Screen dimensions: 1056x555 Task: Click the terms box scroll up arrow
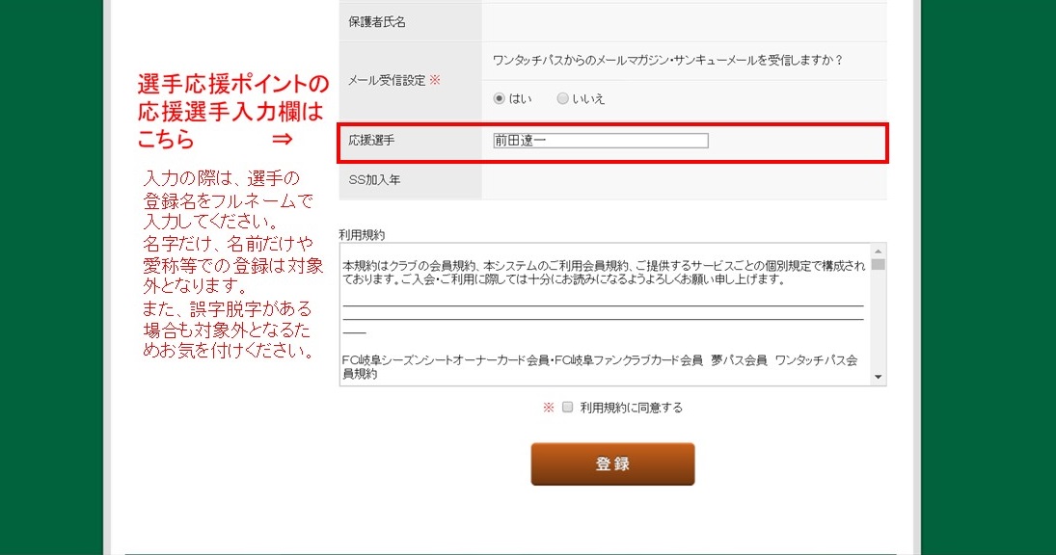(x=878, y=251)
